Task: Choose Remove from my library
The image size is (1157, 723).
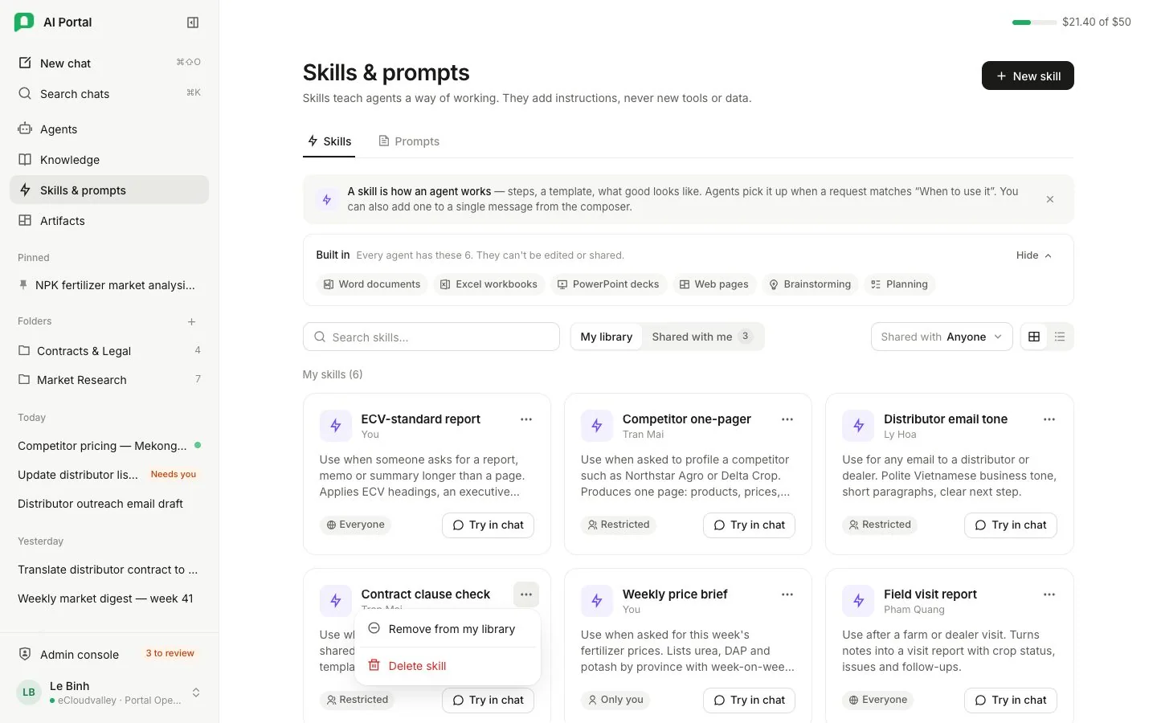Action: (447, 629)
